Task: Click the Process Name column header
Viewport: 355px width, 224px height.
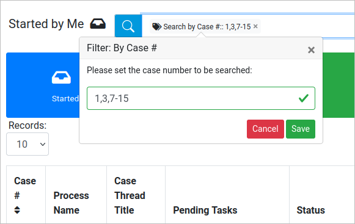Action: point(71,203)
